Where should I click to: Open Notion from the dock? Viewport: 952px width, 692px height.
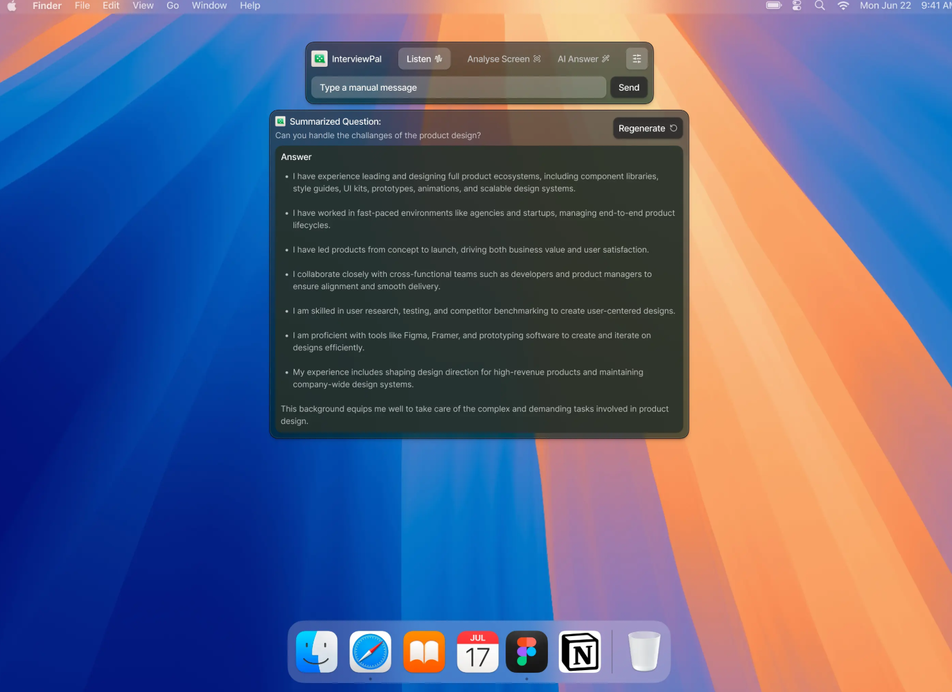tap(580, 652)
